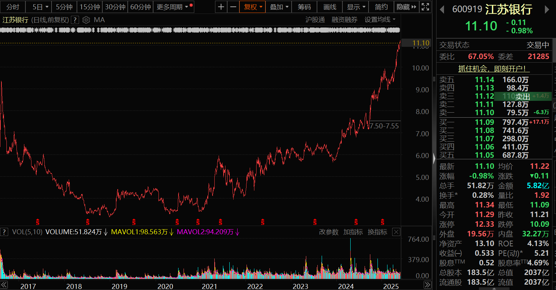Click the 买二 price 11.08

tap(484, 131)
